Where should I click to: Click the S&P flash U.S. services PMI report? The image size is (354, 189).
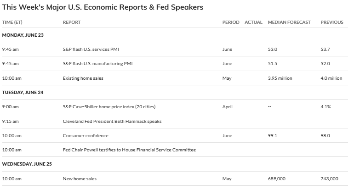point(91,50)
